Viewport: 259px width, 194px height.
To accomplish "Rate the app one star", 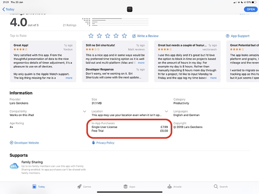I will 91,36.
